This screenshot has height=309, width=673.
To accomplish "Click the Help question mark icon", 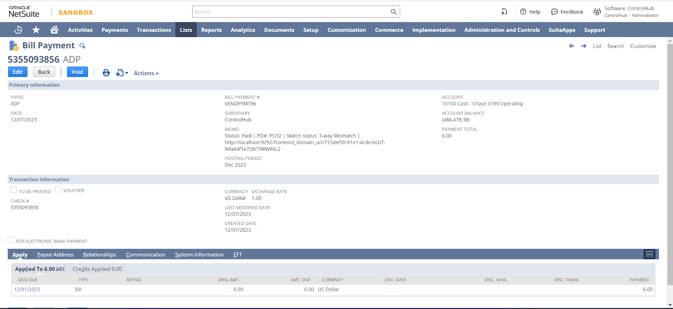I will [x=523, y=12].
